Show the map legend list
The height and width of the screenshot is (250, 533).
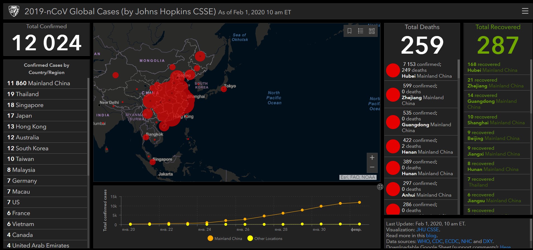(x=361, y=31)
